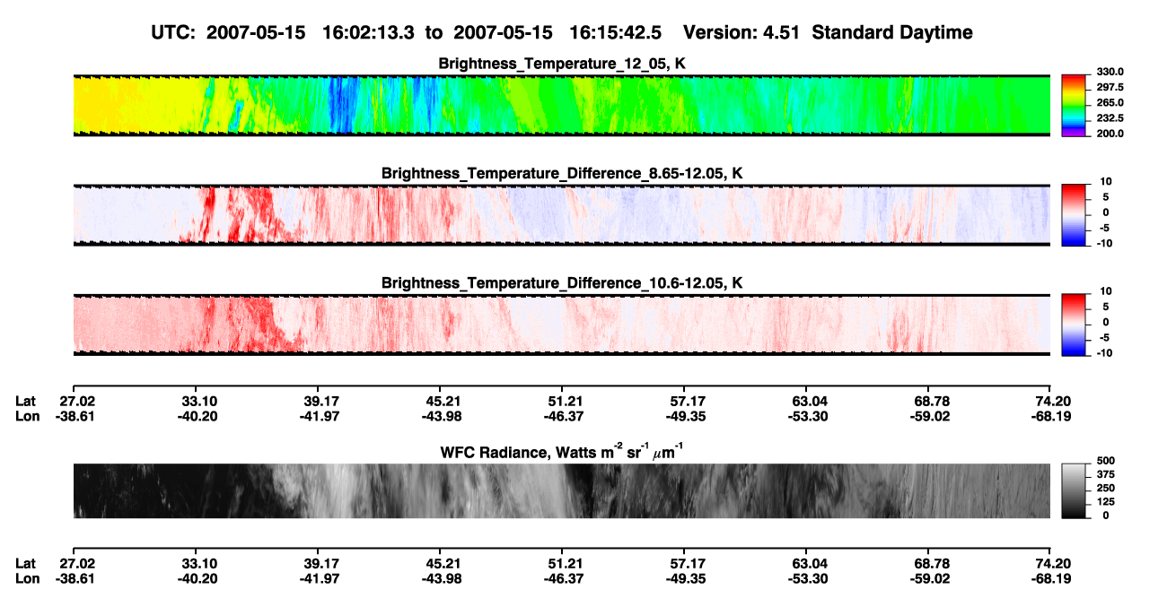The image size is (1167, 598).
Task: Click longitude -38.61 on the bottom axis
Action: 75,579
